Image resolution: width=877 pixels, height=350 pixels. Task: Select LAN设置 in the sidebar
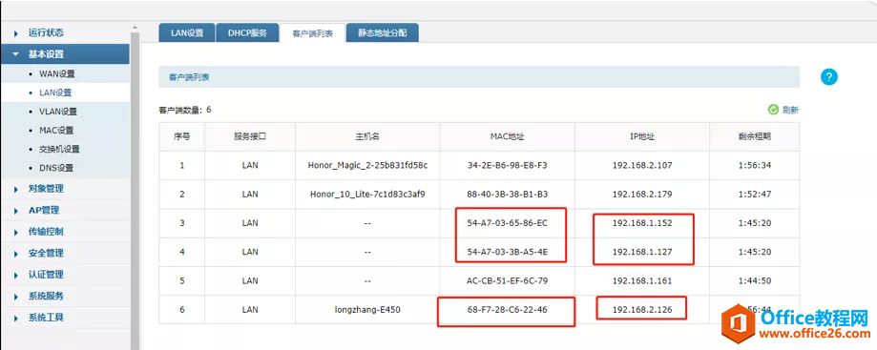[x=55, y=93]
